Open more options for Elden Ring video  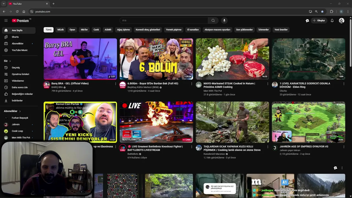point(344,84)
